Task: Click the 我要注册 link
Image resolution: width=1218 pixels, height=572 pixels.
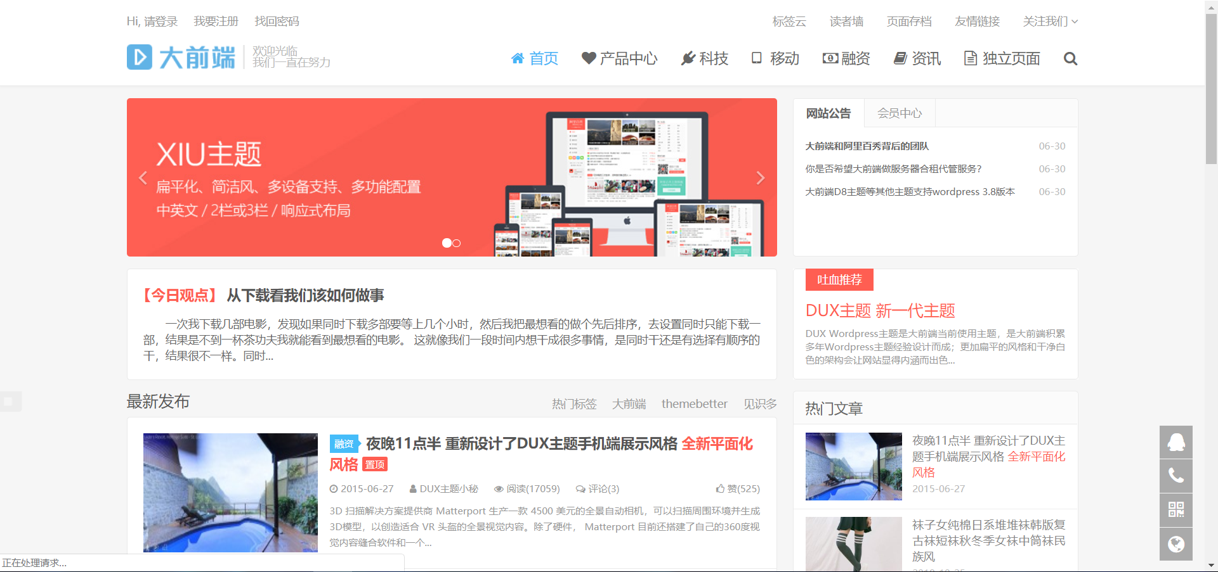Action: [216, 22]
